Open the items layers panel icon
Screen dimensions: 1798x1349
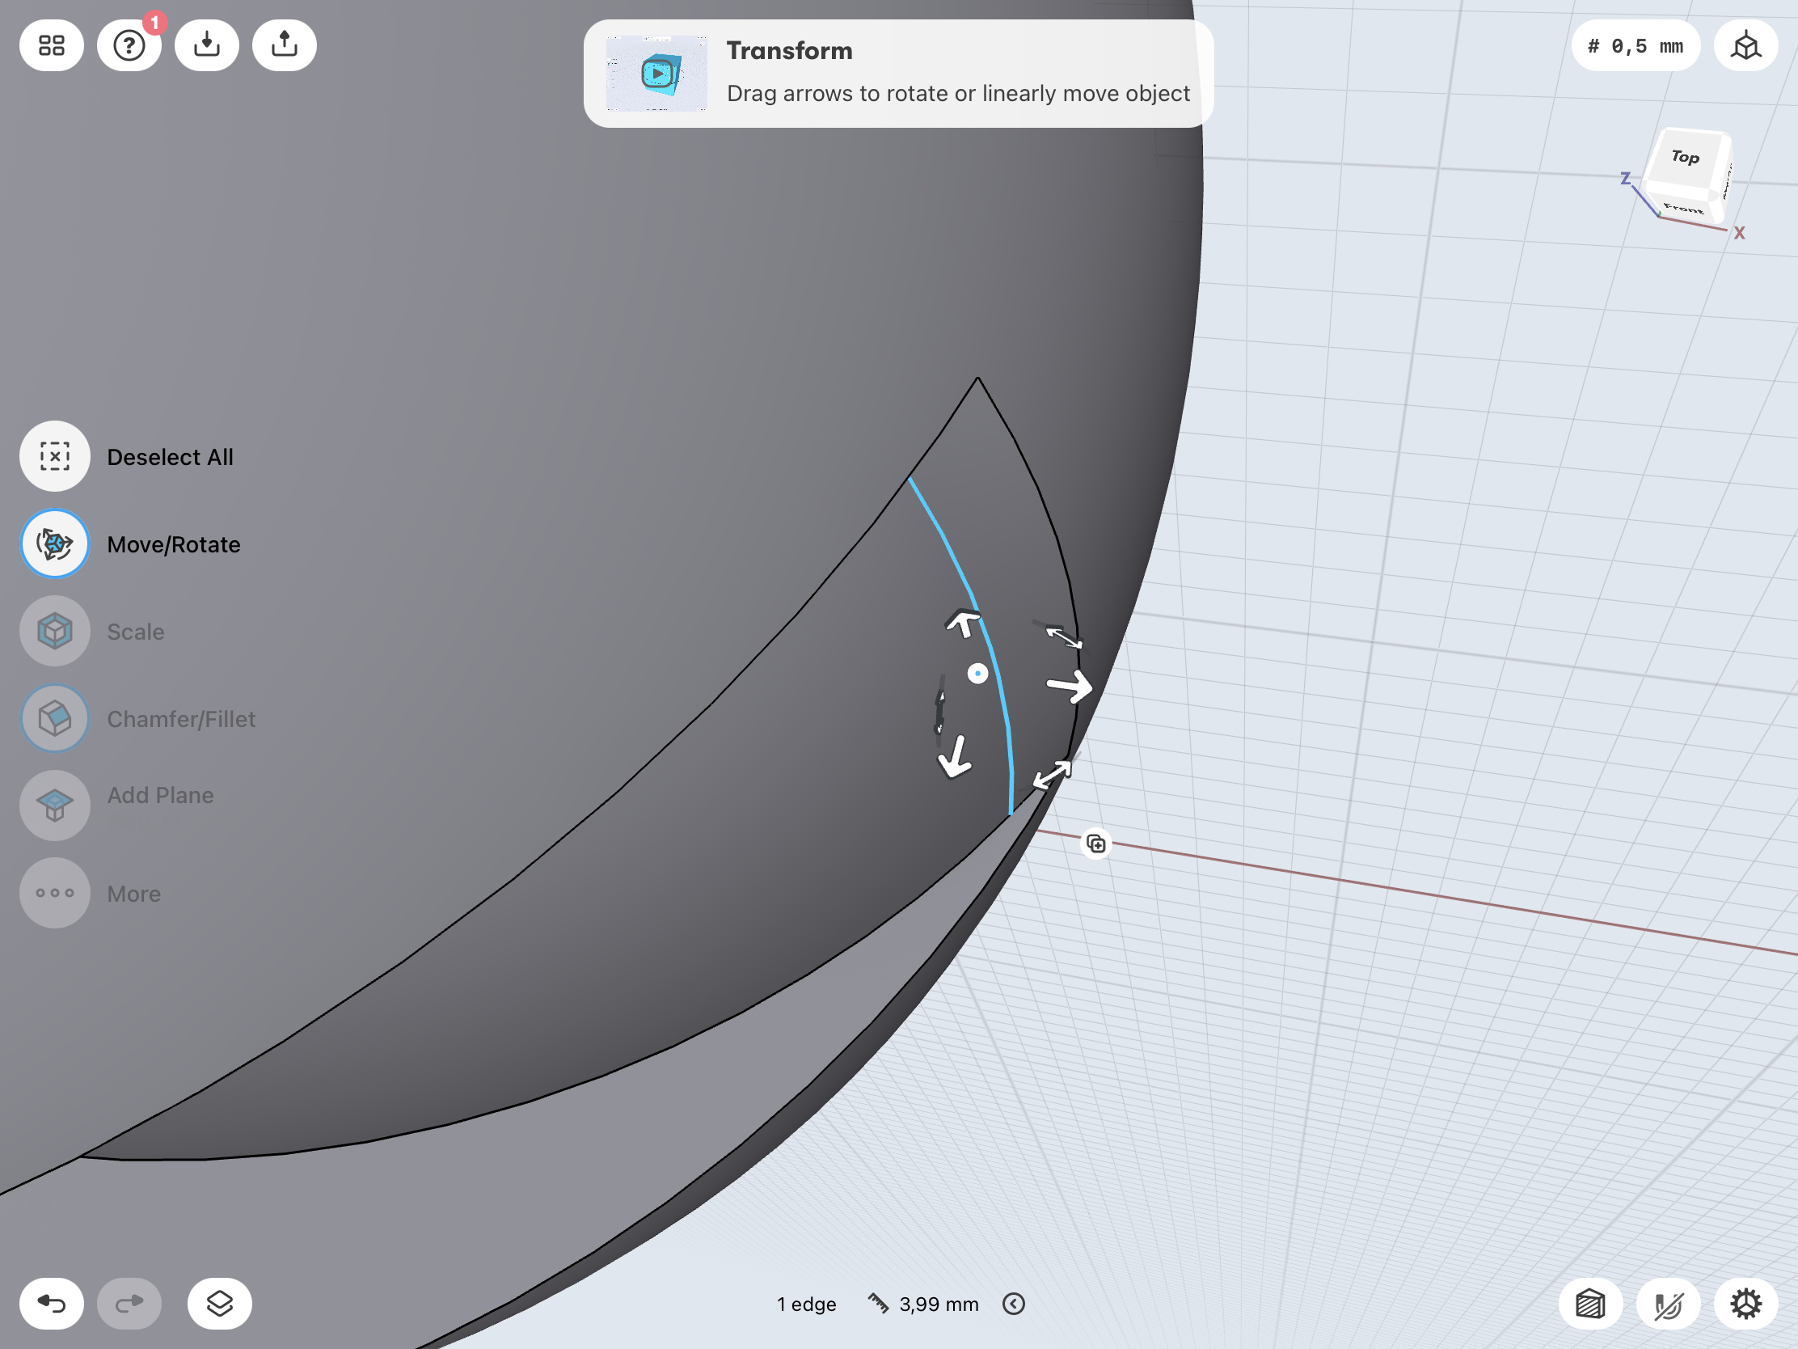219,1304
